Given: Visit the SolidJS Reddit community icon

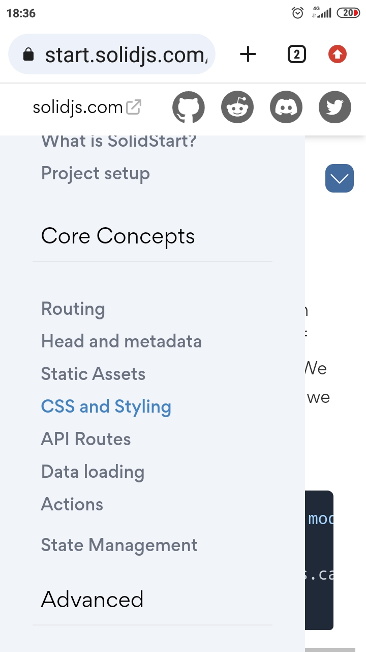Looking at the screenshot, I should click(x=237, y=107).
